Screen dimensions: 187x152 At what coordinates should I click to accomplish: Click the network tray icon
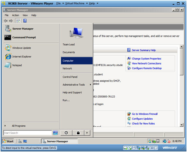tap(164, 141)
